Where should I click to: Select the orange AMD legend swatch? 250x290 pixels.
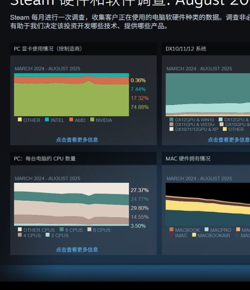71,120
